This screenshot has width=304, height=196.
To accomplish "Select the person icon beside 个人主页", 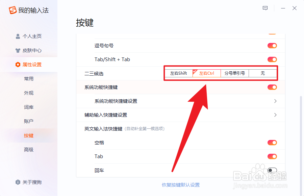I will tap(18, 36).
